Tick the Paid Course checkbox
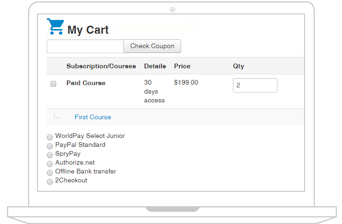The width and height of the screenshot is (342, 224). [53, 84]
